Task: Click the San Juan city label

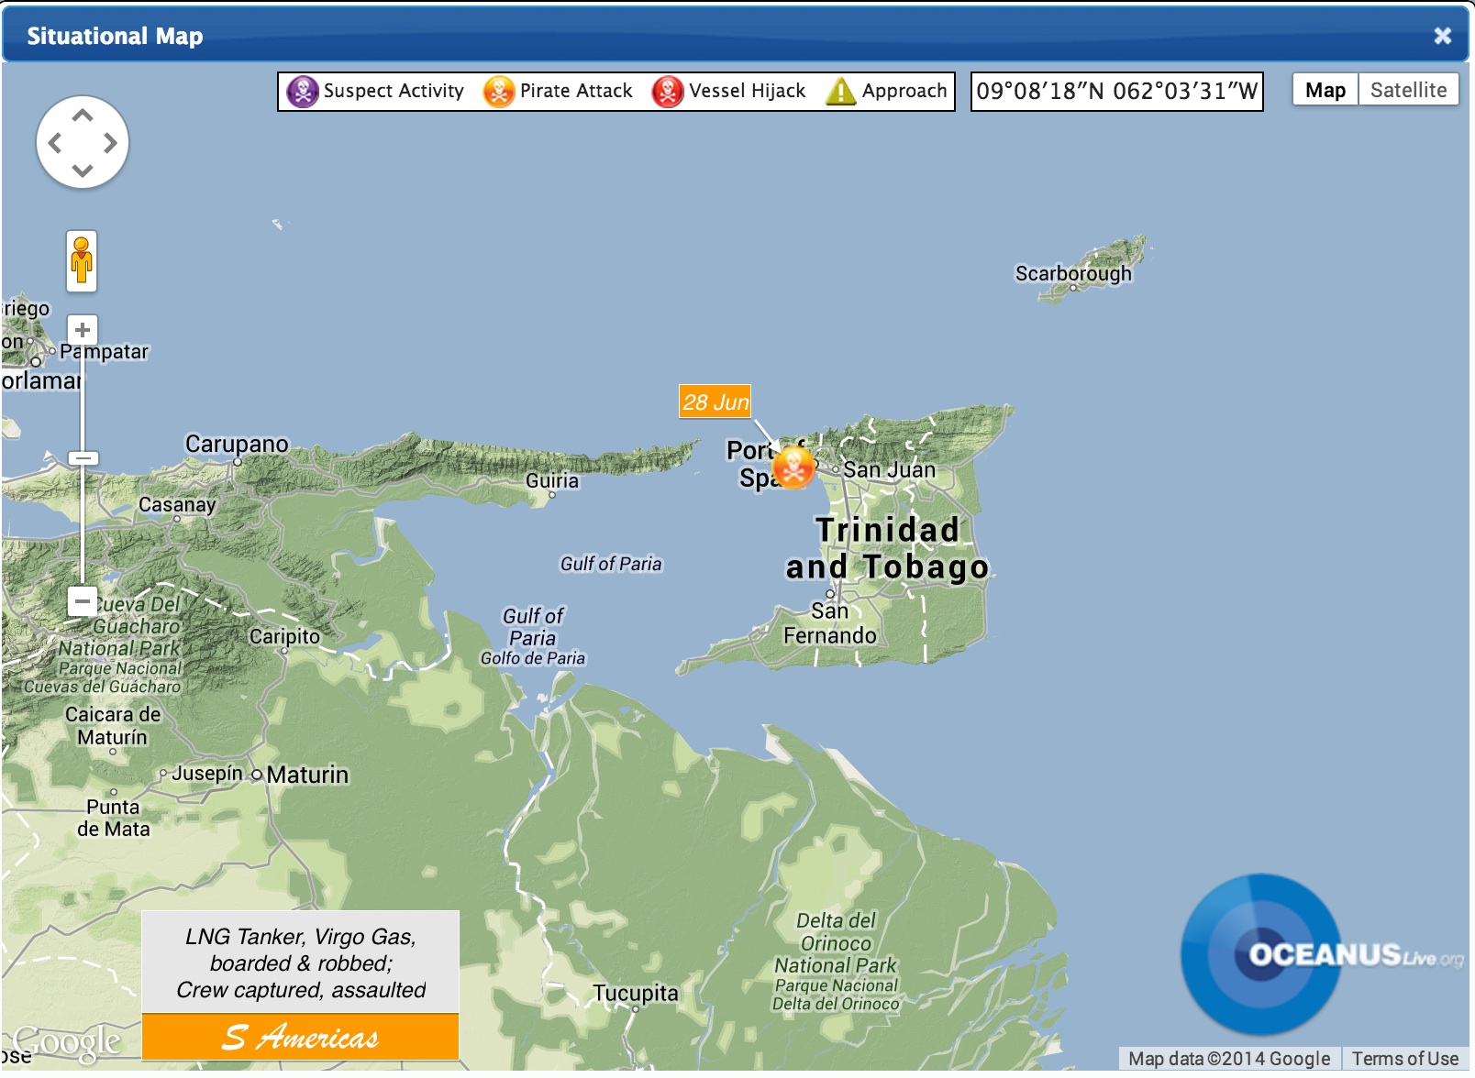Action: click(x=889, y=470)
